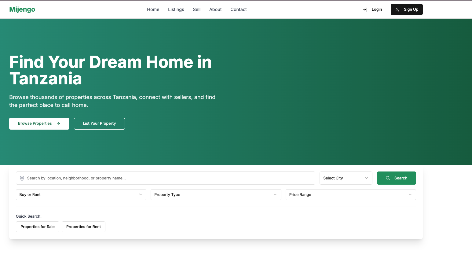Open the Property Type dropdown
Image resolution: width=472 pixels, height=258 pixels.
[216, 195]
